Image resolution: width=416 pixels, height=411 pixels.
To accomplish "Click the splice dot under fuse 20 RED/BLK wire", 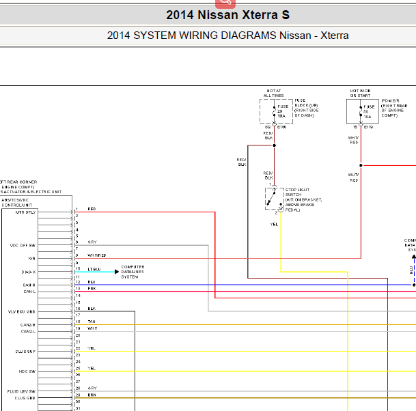I will pyautogui.click(x=274, y=145).
